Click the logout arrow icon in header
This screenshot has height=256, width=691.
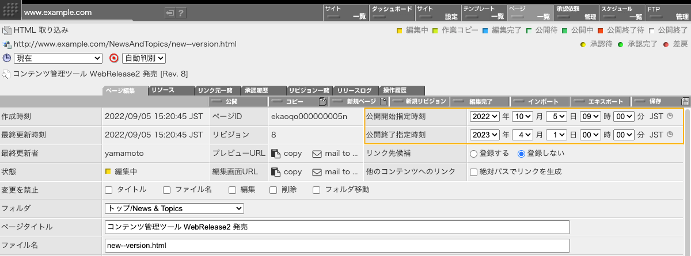pyautogui.click(x=170, y=12)
